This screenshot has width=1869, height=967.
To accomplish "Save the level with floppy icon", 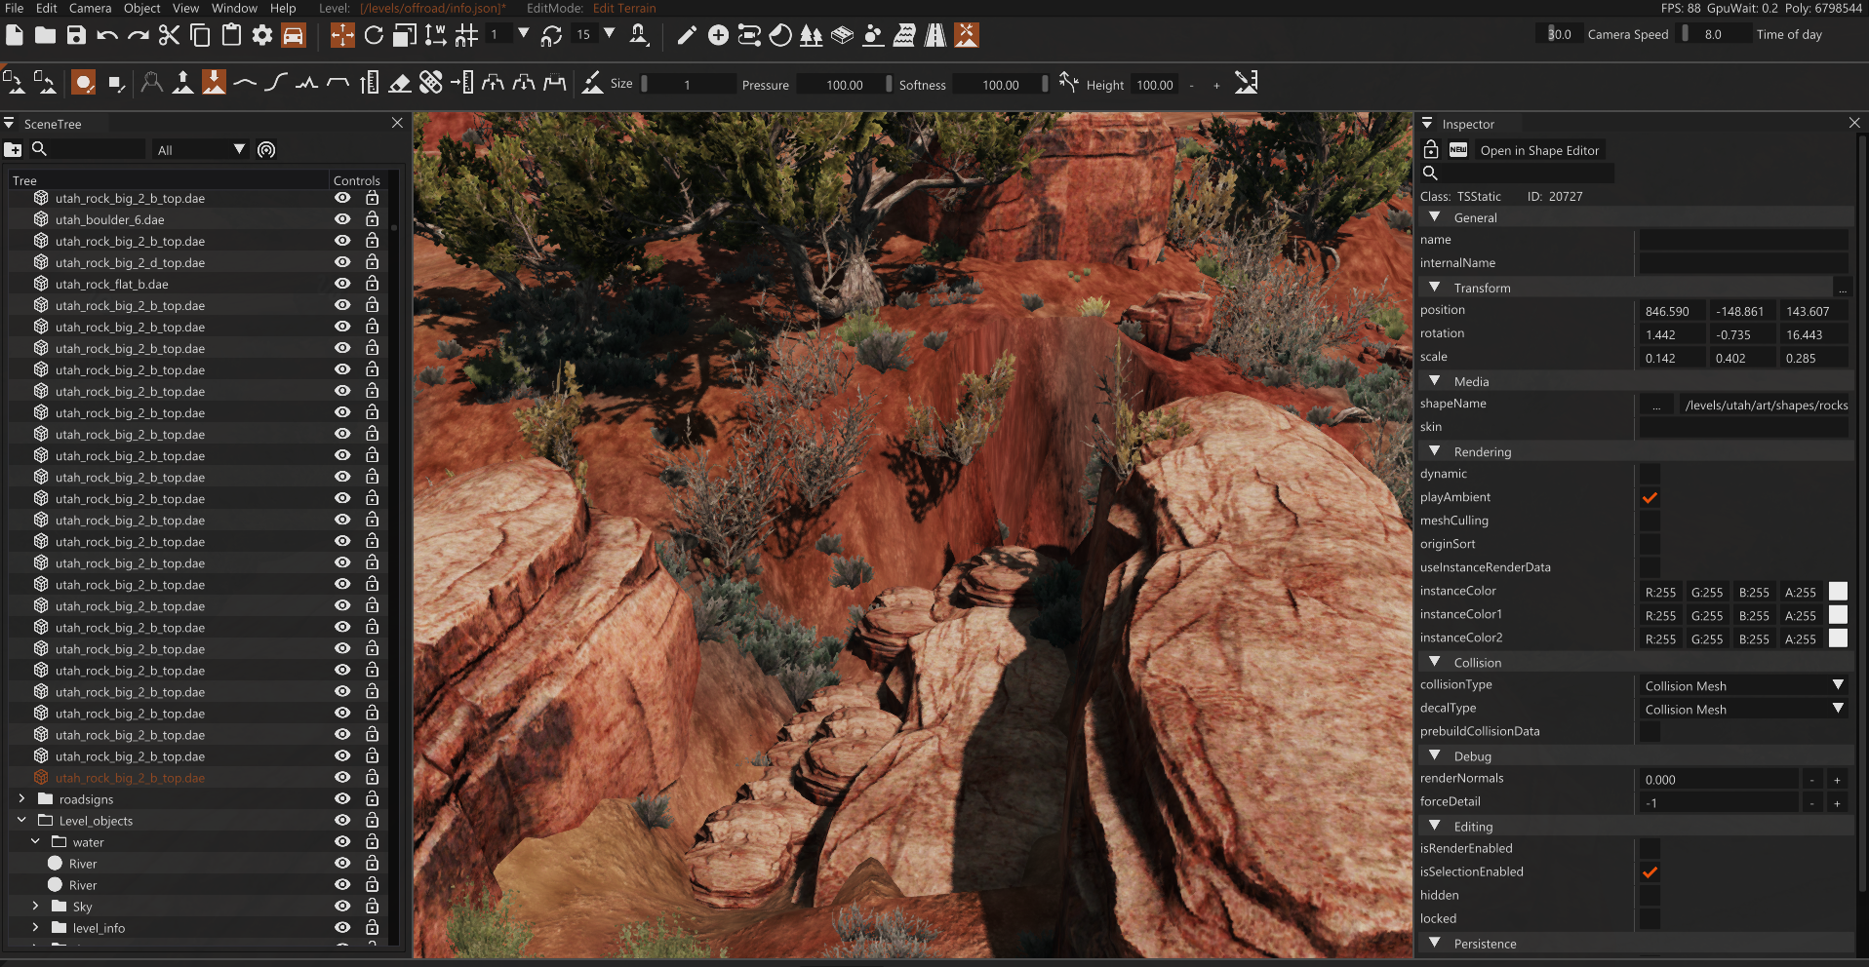I will (x=76, y=35).
